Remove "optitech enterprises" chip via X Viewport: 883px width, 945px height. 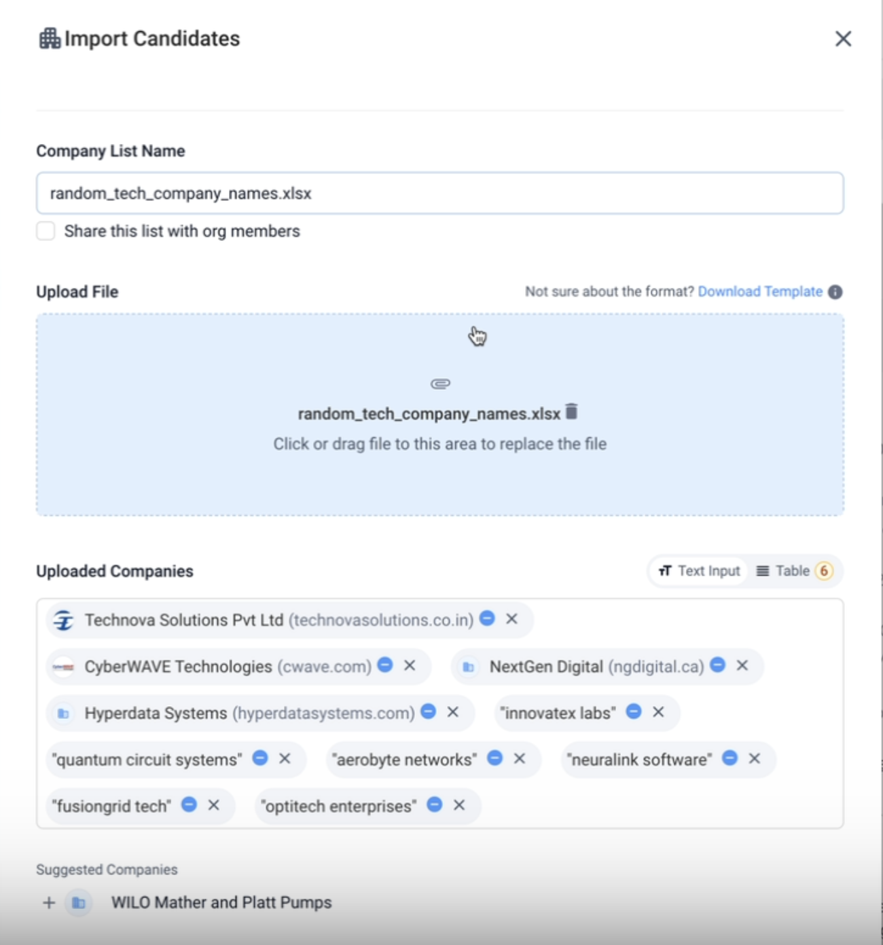click(459, 805)
